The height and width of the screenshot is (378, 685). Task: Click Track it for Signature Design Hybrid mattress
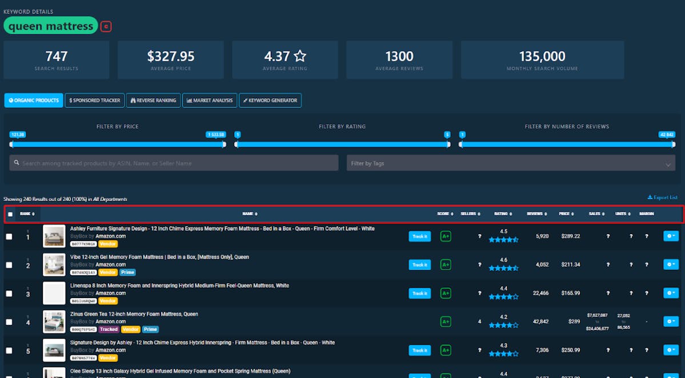point(419,350)
